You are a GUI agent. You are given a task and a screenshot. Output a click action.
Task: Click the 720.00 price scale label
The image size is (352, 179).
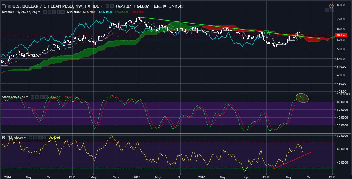(341, 19)
